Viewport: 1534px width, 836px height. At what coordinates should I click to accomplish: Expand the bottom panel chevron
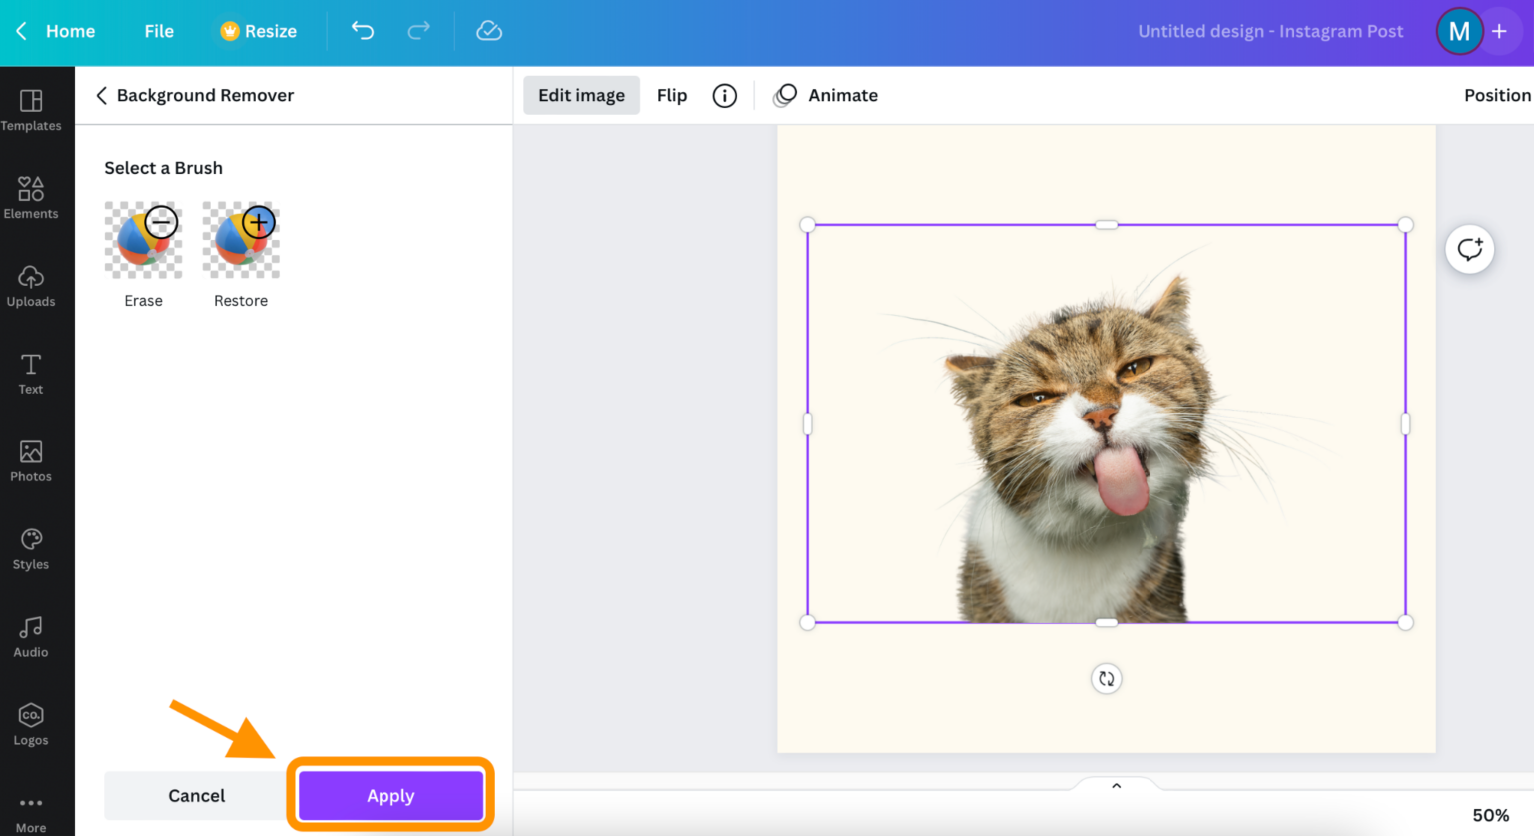[x=1116, y=785]
